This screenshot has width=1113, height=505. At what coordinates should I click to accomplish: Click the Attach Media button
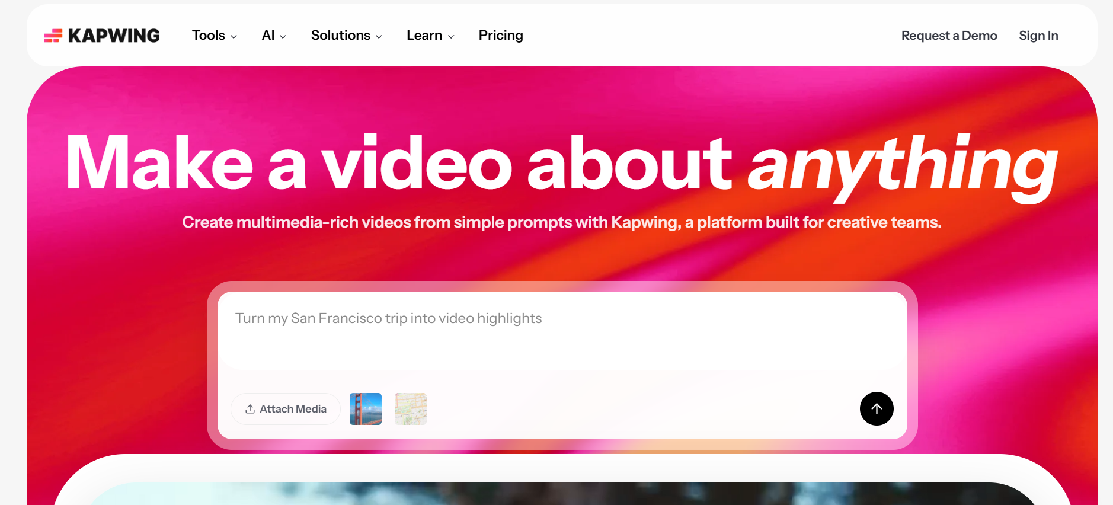[286, 409]
